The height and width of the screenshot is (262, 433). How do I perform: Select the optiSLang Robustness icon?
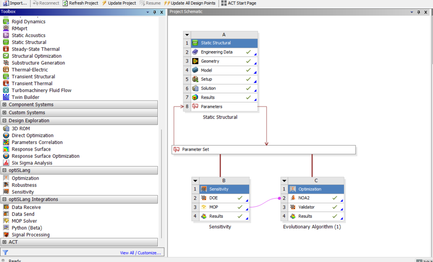pos(6,185)
